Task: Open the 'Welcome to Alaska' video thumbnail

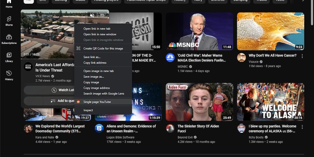Action: pyautogui.click(x=270, y=102)
